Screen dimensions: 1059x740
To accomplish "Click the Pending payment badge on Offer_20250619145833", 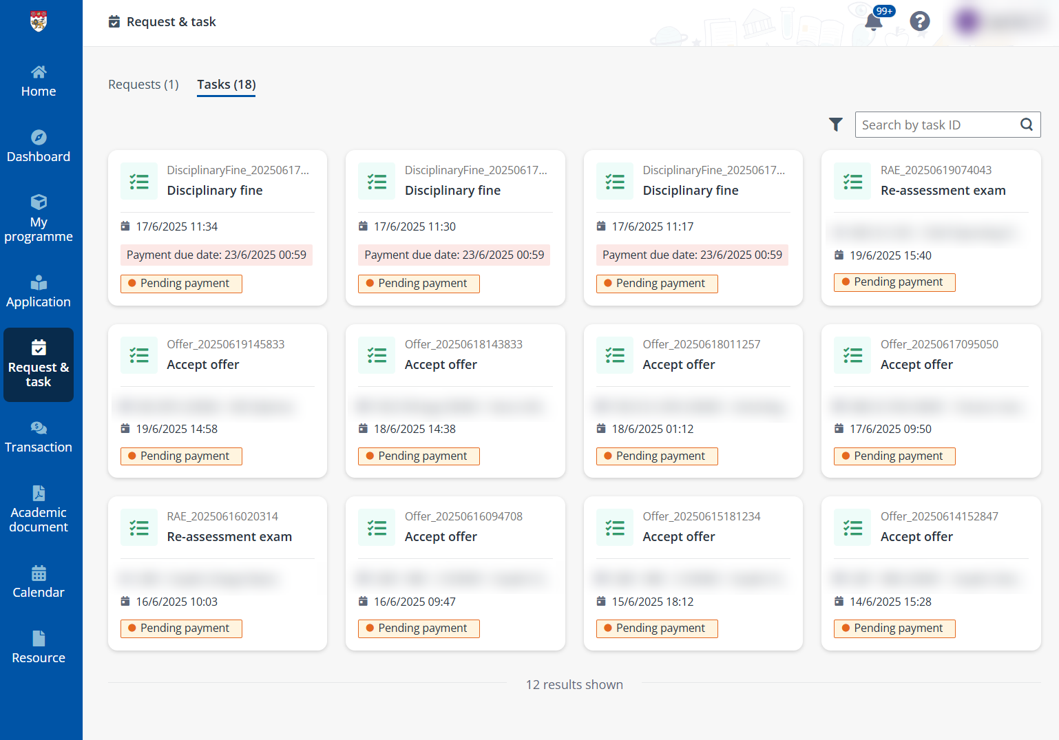I will click(180, 456).
